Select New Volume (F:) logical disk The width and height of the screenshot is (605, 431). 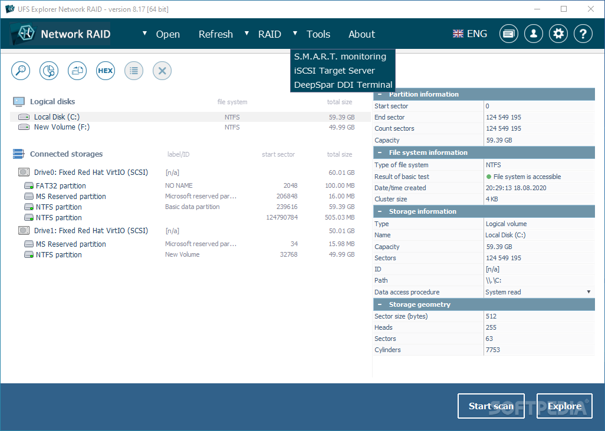point(190,127)
